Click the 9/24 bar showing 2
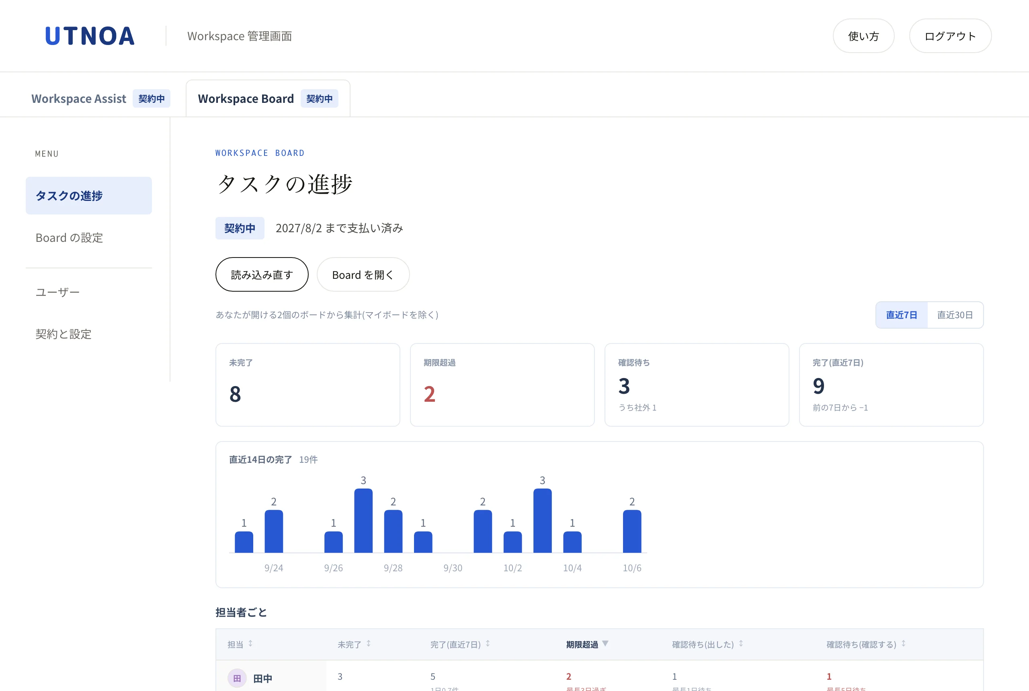 [x=274, y=531]
